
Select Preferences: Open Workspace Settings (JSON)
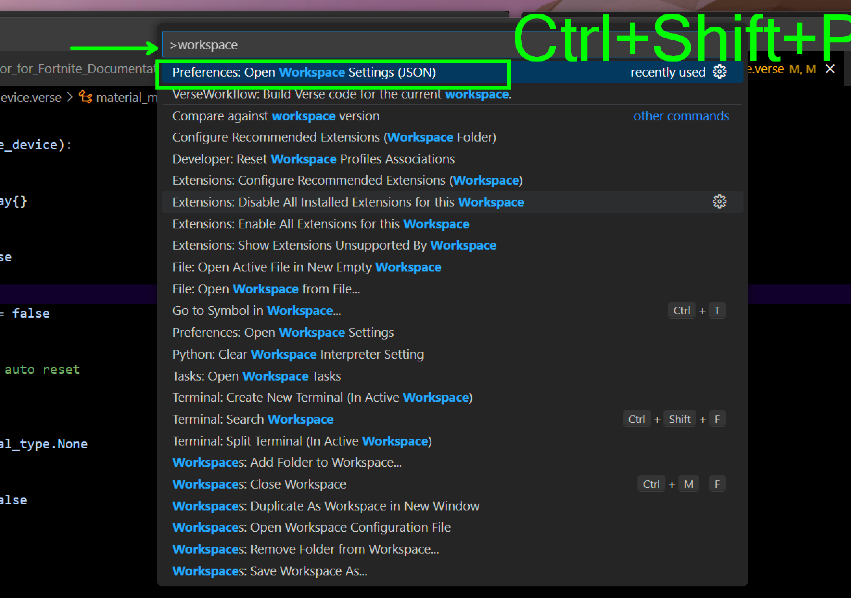[304, 72]
